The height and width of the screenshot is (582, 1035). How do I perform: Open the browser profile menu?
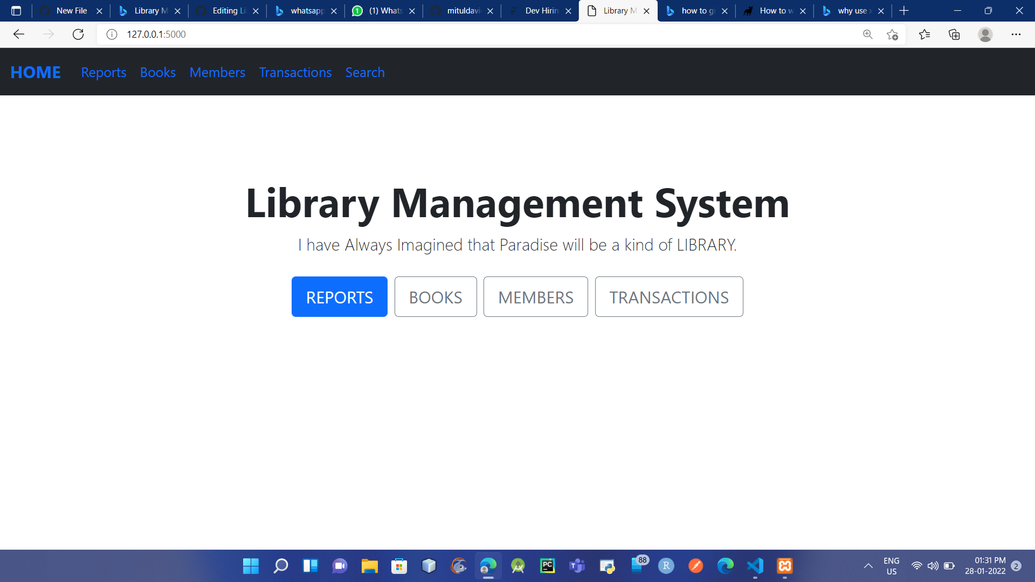click(985, 34)
